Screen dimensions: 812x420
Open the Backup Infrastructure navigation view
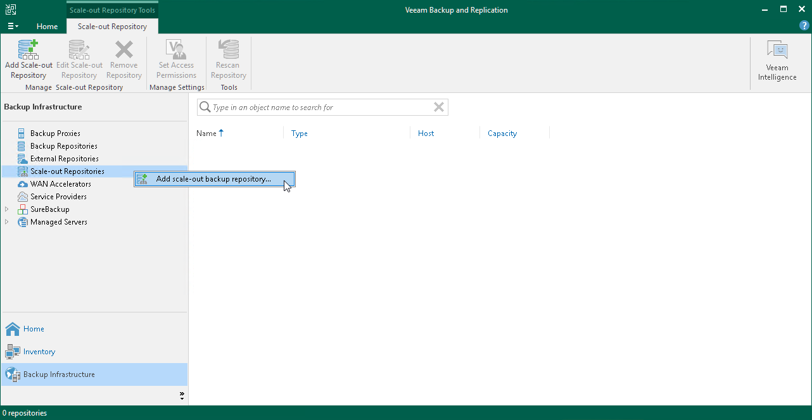(x=94, y=374)
